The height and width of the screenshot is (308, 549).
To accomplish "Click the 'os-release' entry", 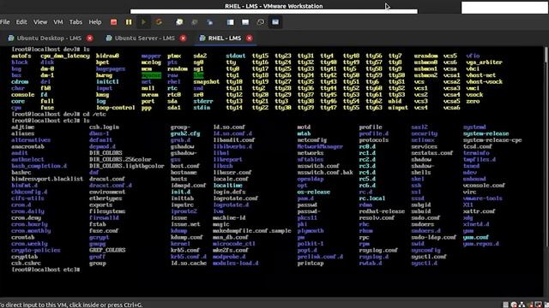I will (313, 192).
